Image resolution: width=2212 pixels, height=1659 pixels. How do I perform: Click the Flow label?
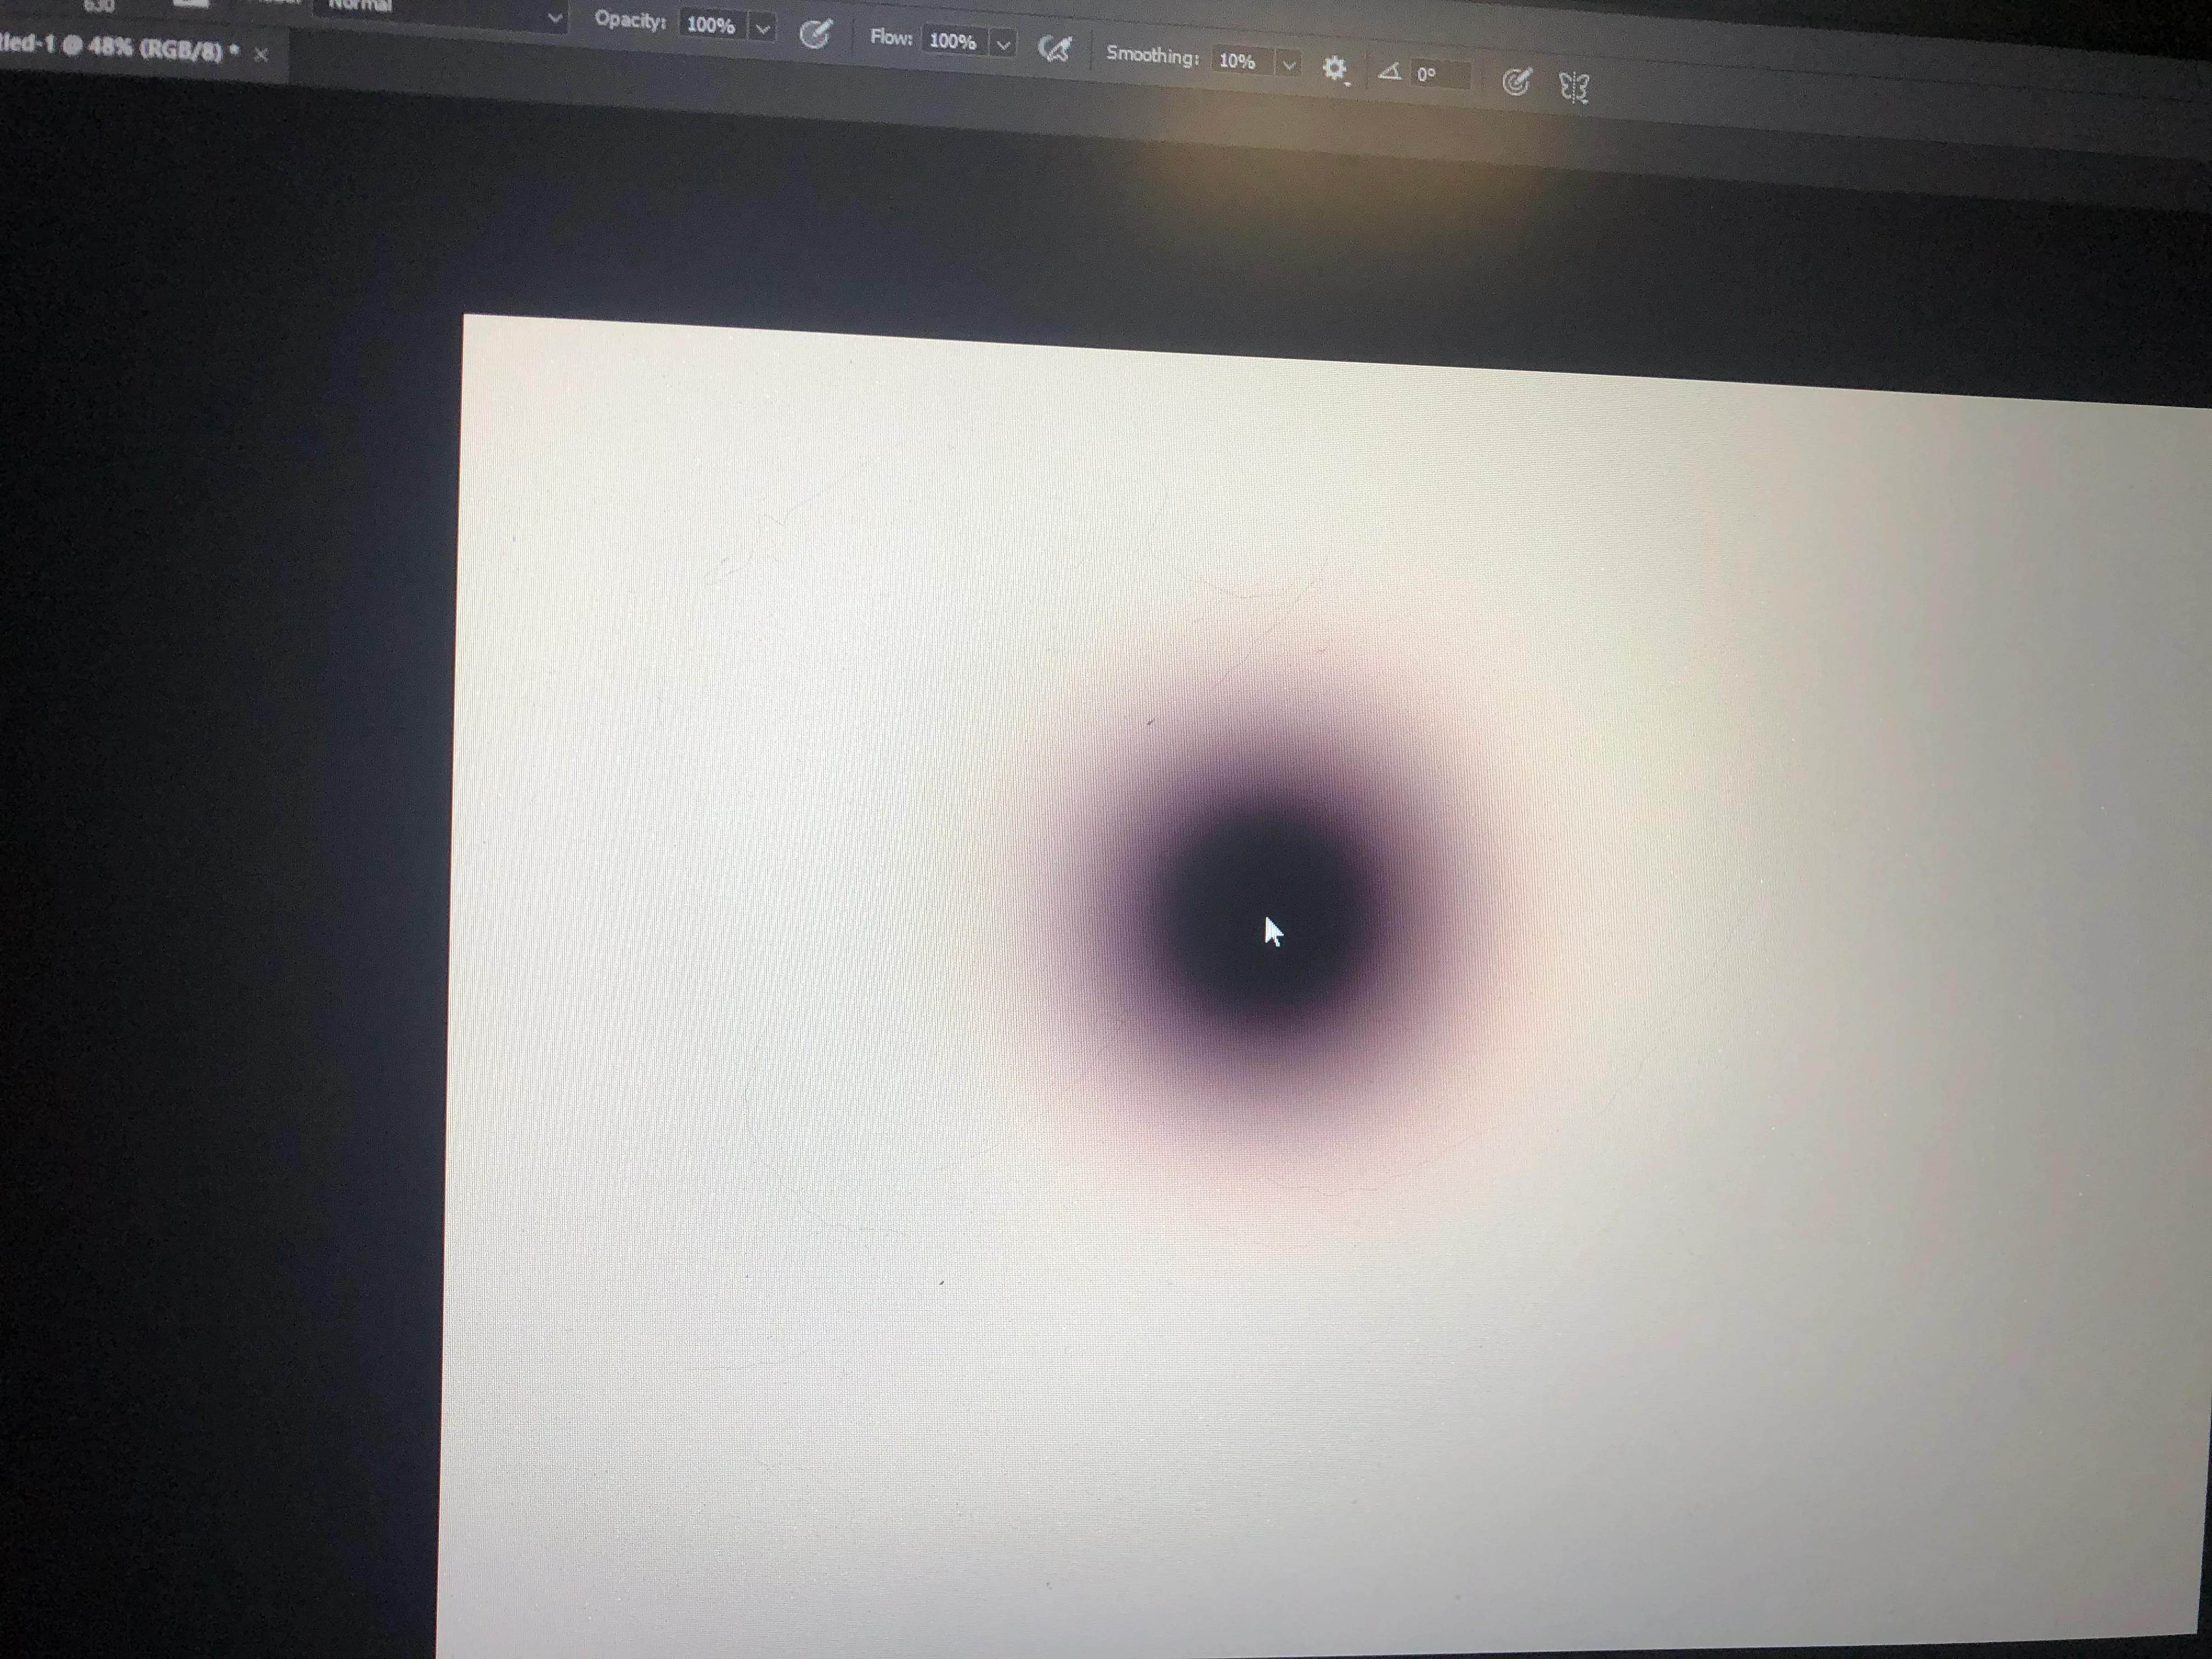pyautogui.click(x=891, y=37)
